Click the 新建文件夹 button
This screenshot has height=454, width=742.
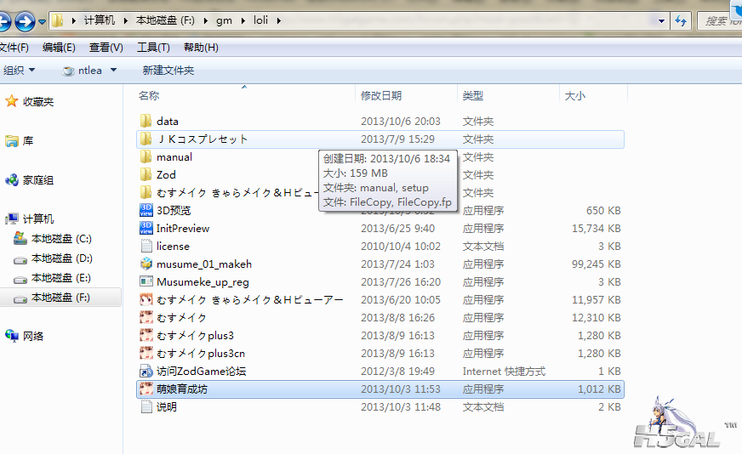pyautogui.click(x=168, y=71)
